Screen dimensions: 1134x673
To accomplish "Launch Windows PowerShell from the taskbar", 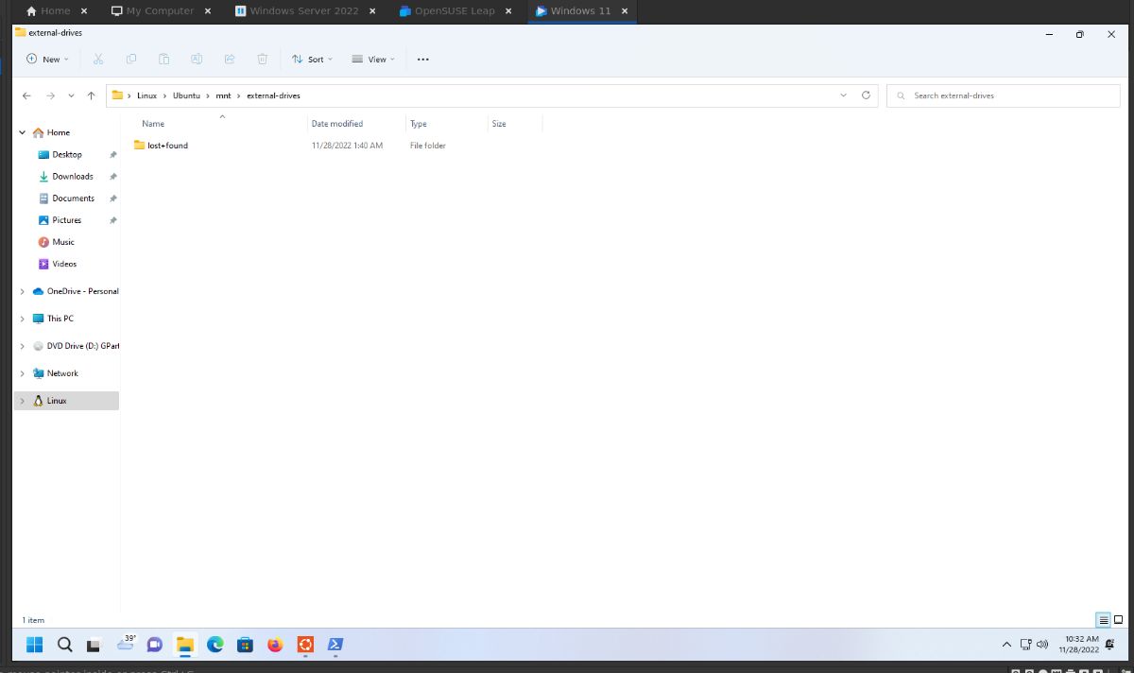I will 335,645.
